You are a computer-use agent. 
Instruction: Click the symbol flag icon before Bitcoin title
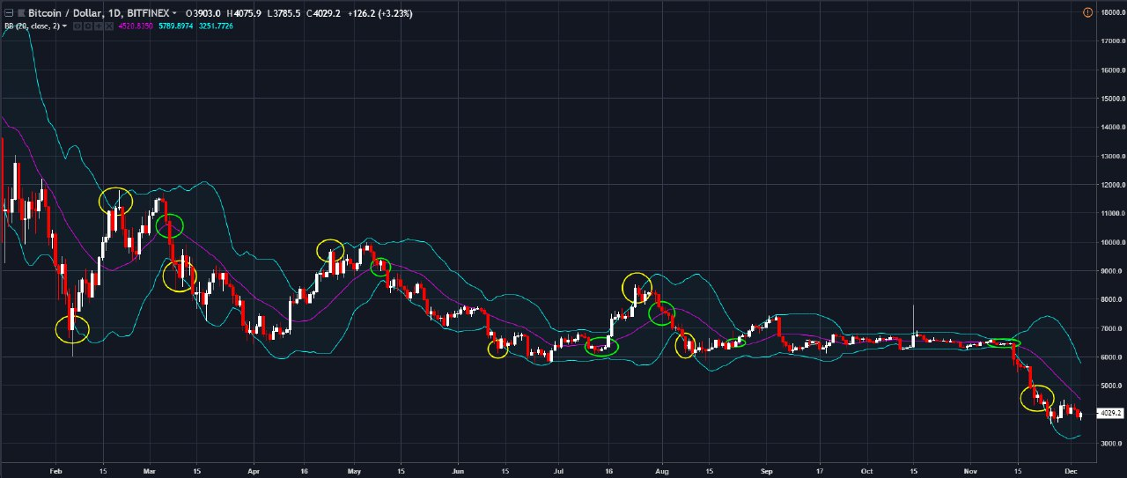20,13
